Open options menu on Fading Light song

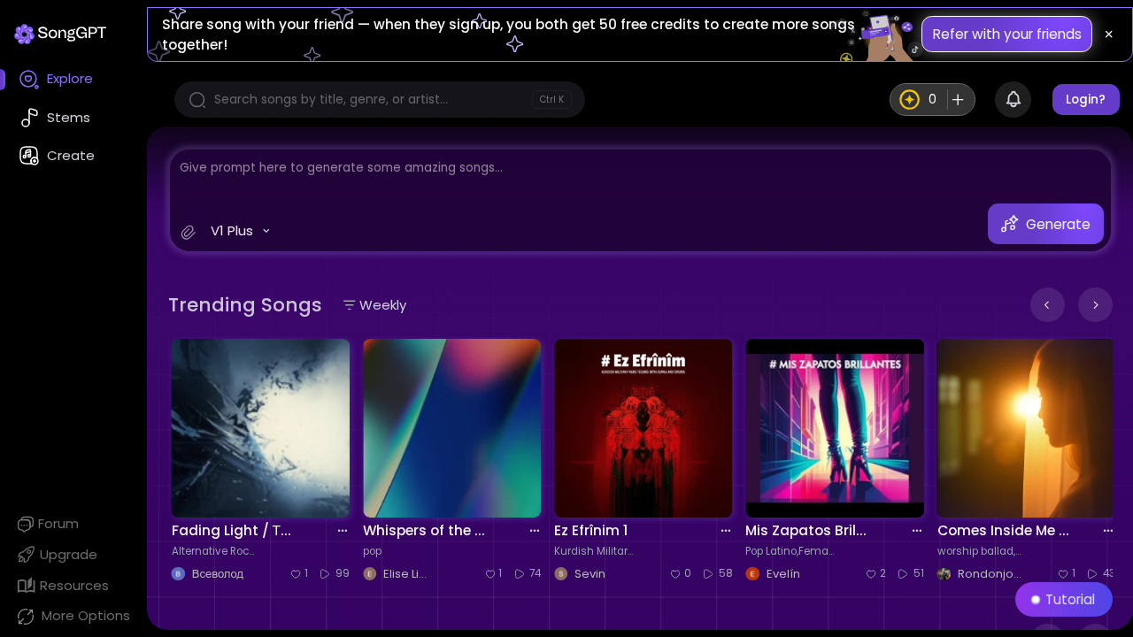[342, 530]
